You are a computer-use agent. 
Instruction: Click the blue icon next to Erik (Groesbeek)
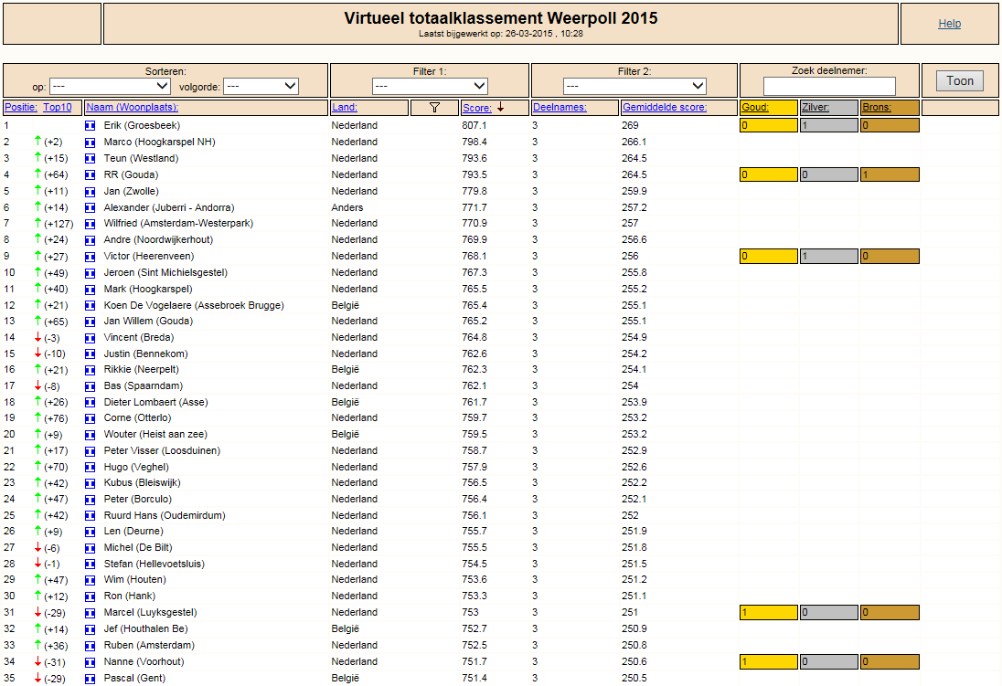[x=91, y=126]
